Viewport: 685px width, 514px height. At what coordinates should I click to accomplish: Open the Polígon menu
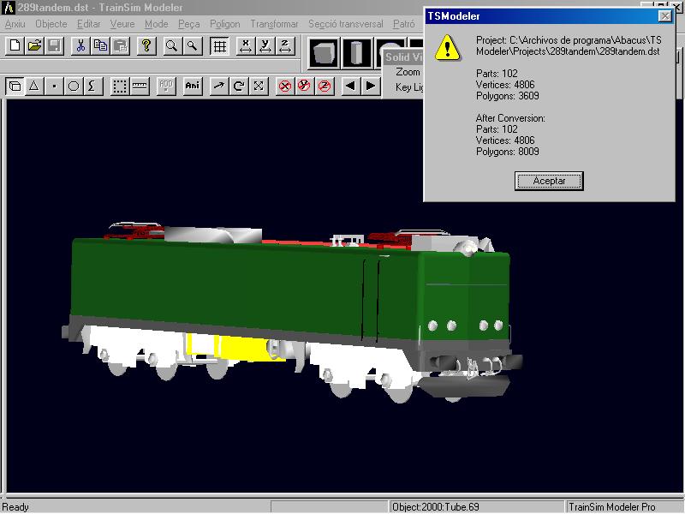click(x=225, y=24)
